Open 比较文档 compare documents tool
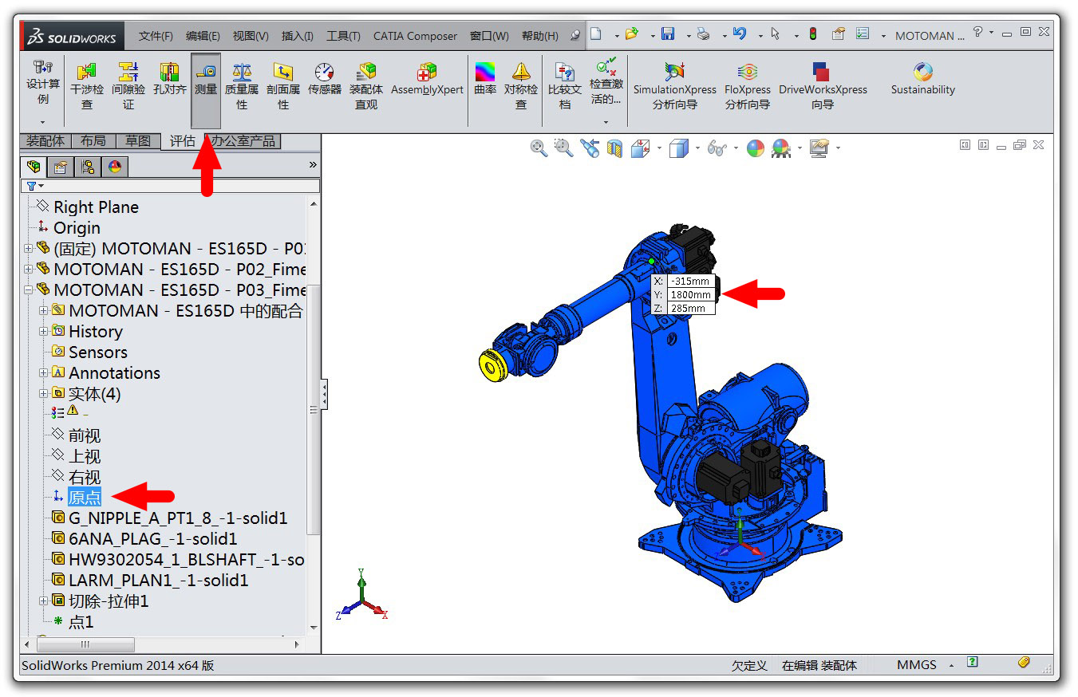The width and height of the screenshot is (1078, 697). click(x=565, y=86)
